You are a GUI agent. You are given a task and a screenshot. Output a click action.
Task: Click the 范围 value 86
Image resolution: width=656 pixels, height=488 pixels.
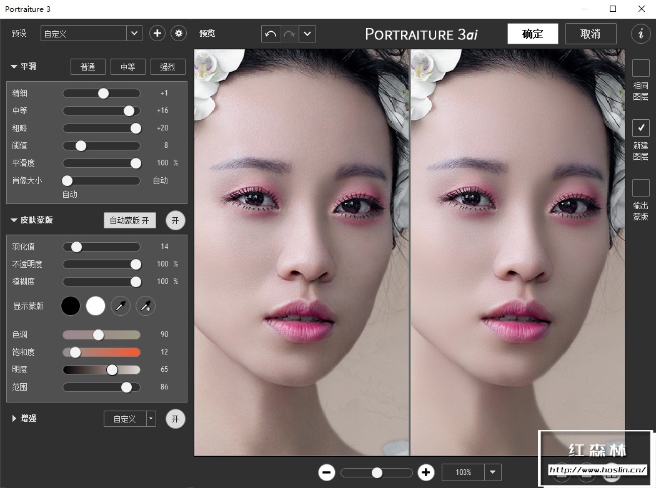coord(164,387)
